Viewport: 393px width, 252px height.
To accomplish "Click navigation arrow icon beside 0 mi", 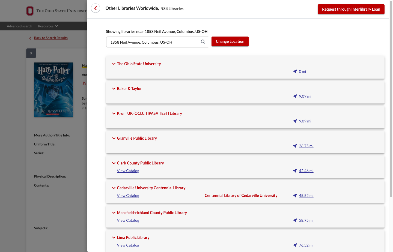I will (x=295, y=71).
